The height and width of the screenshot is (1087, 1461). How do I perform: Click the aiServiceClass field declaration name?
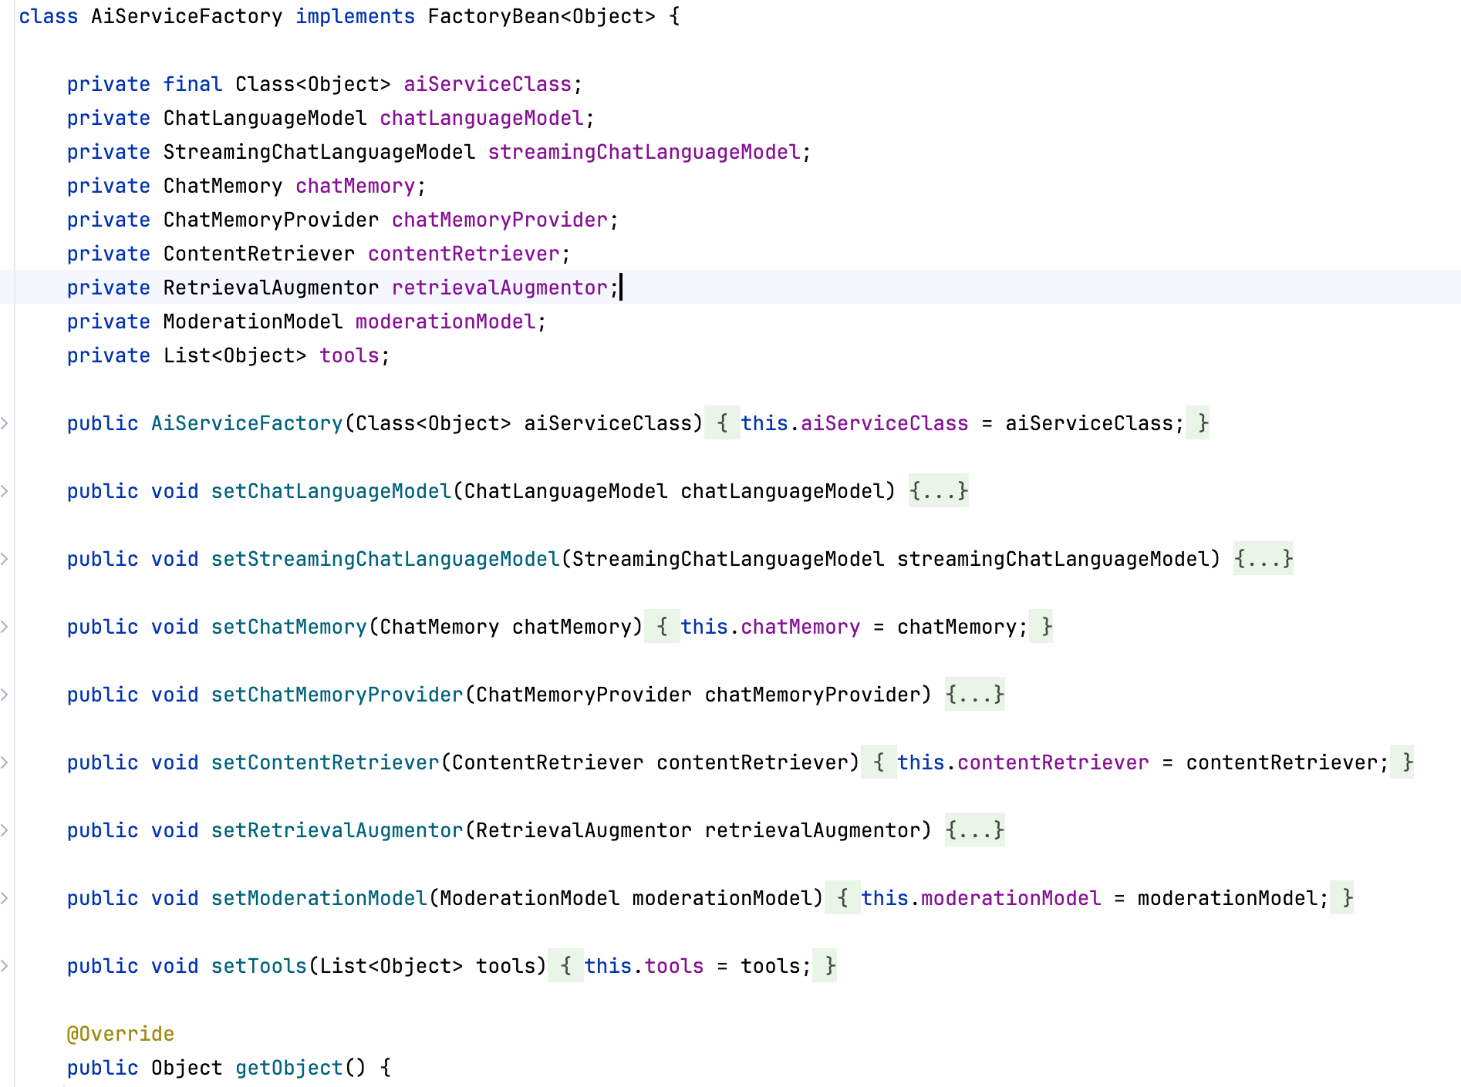488,84
